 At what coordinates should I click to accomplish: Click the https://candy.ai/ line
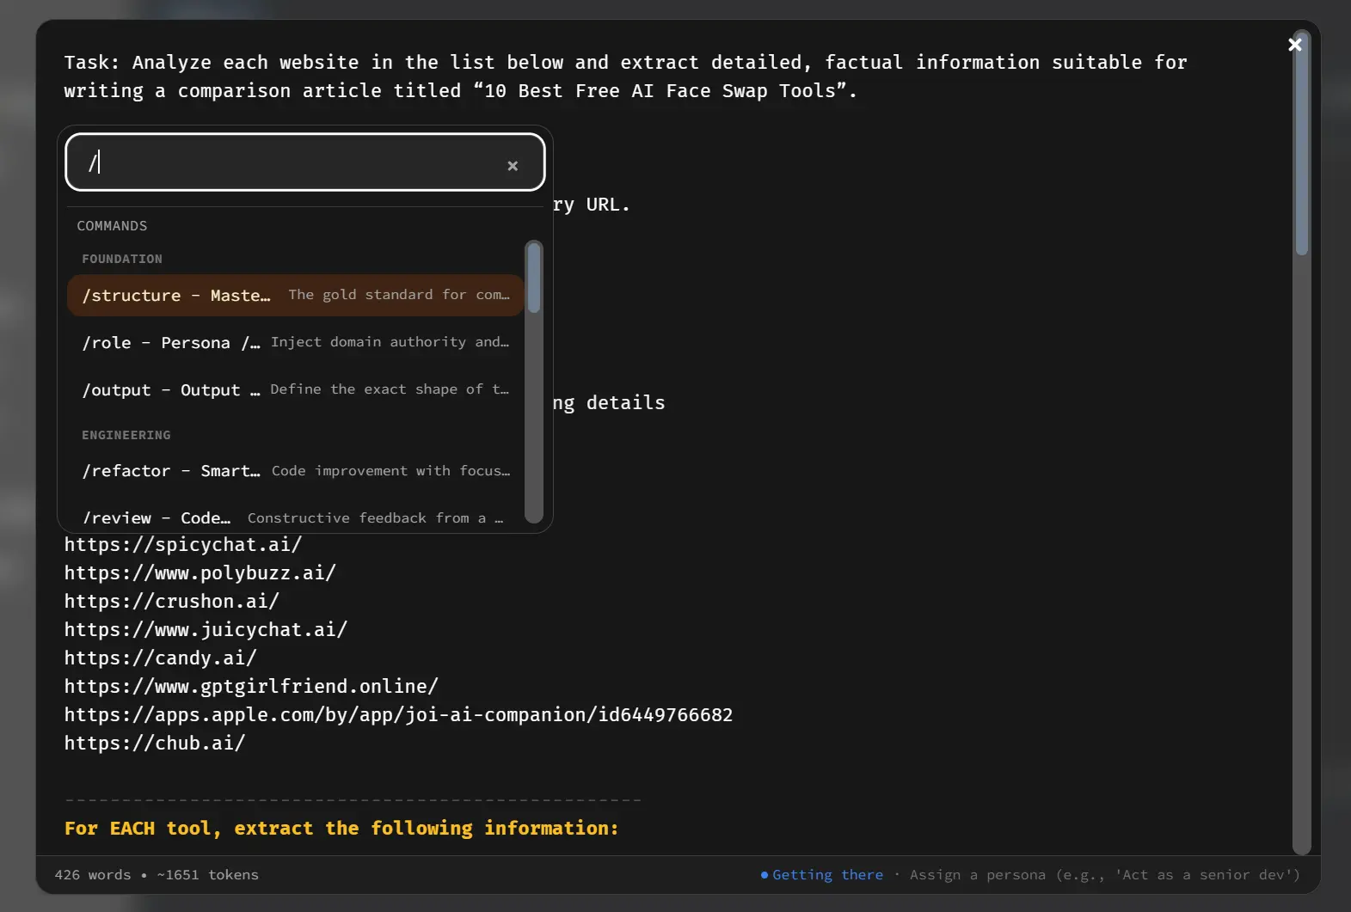click(161, 658)
